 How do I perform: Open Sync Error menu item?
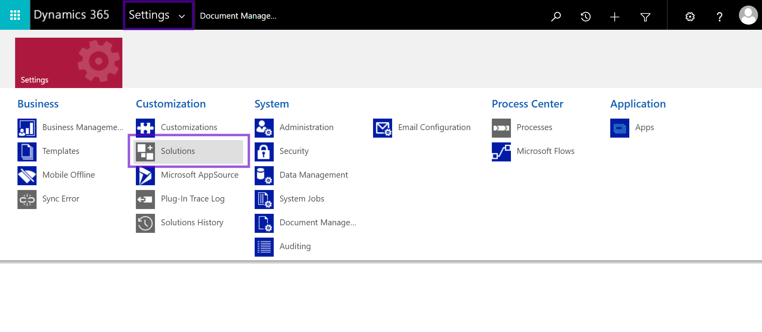61,199
